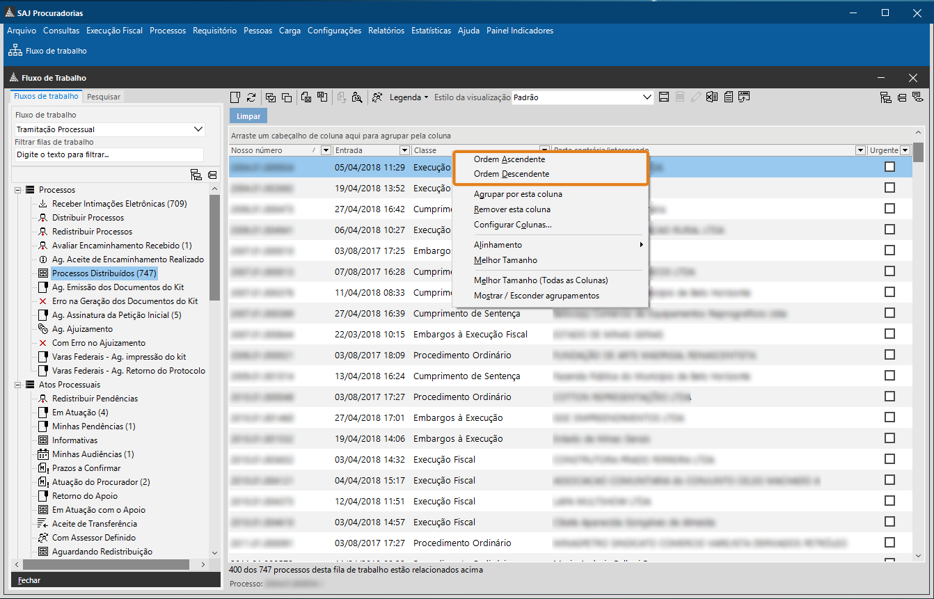The width and height of the screenshot is (934, 599).
Task: Save the visualization style using diskette icon
Action: click(663, 97)
